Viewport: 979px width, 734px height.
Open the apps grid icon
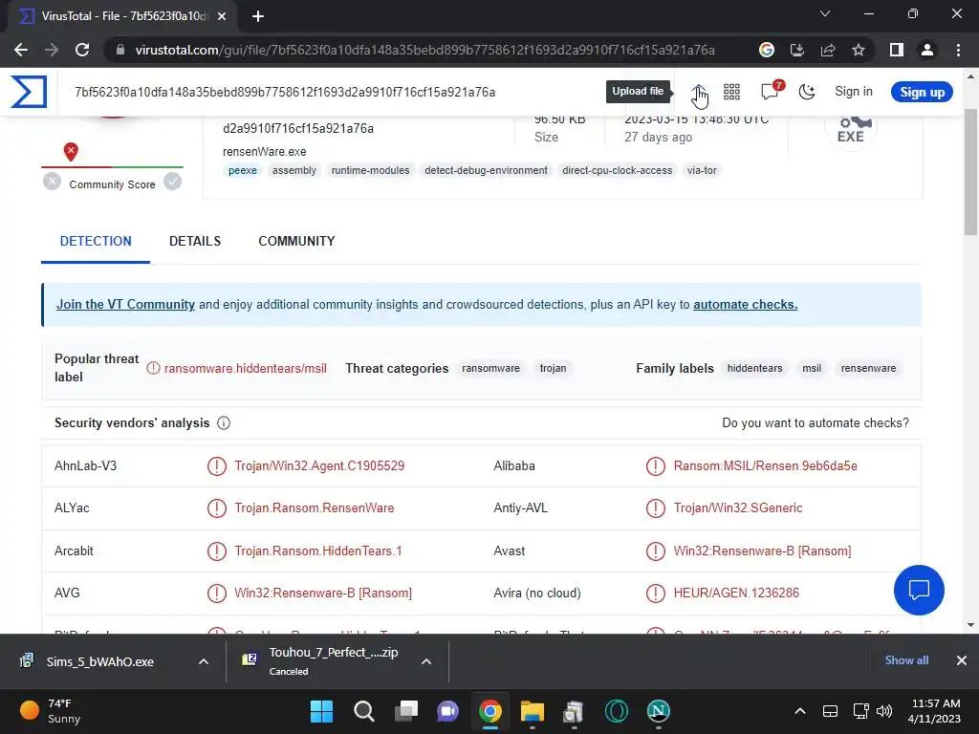[731, 92]
